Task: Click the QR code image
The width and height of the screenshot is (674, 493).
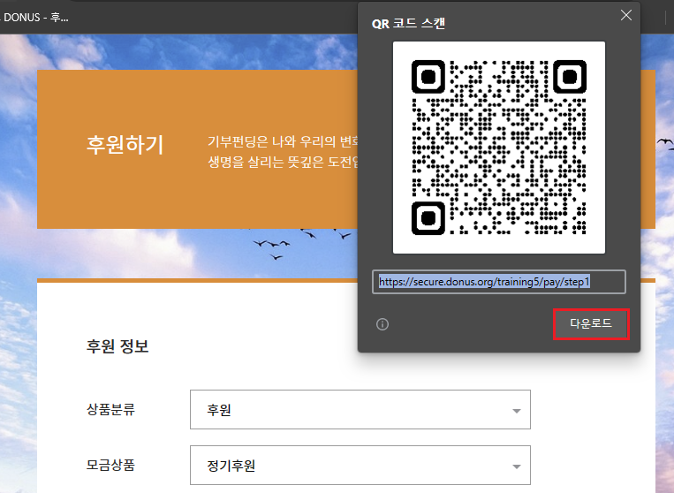Action: (x=498, y=148)
